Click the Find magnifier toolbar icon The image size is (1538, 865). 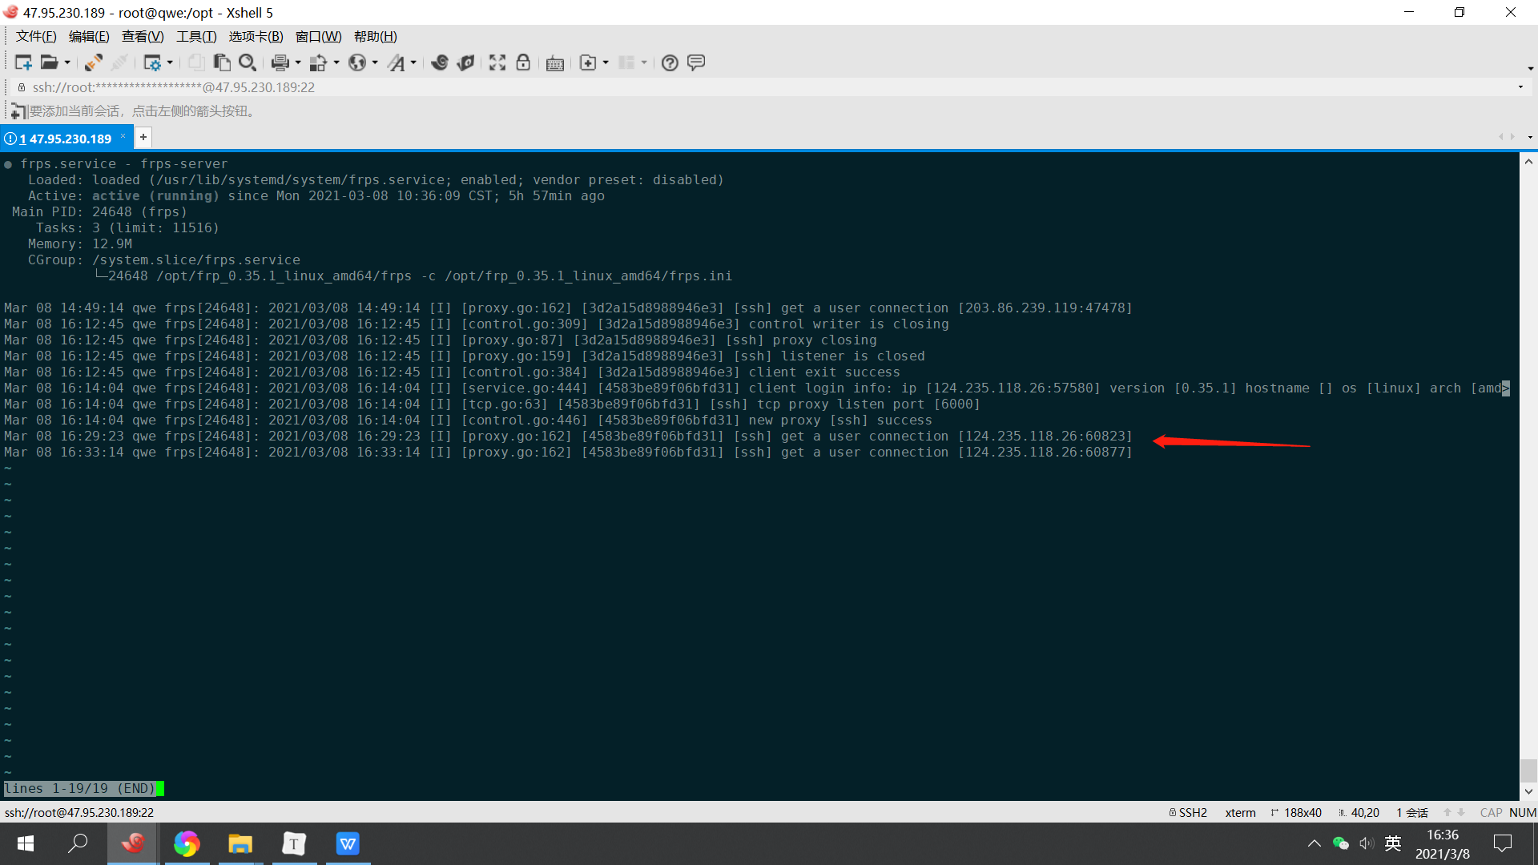248,62
